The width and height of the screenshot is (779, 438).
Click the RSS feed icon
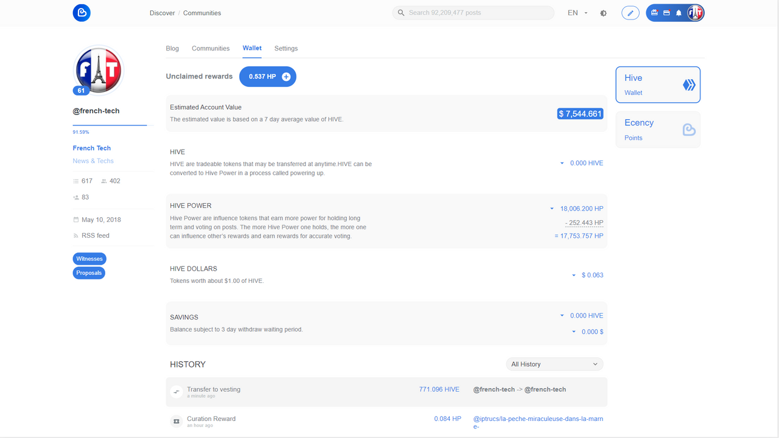click(x=76, y=235)
